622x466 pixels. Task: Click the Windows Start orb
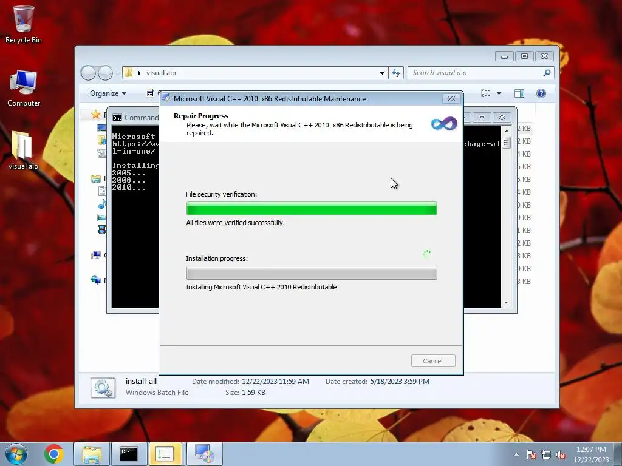pos(16,454)
